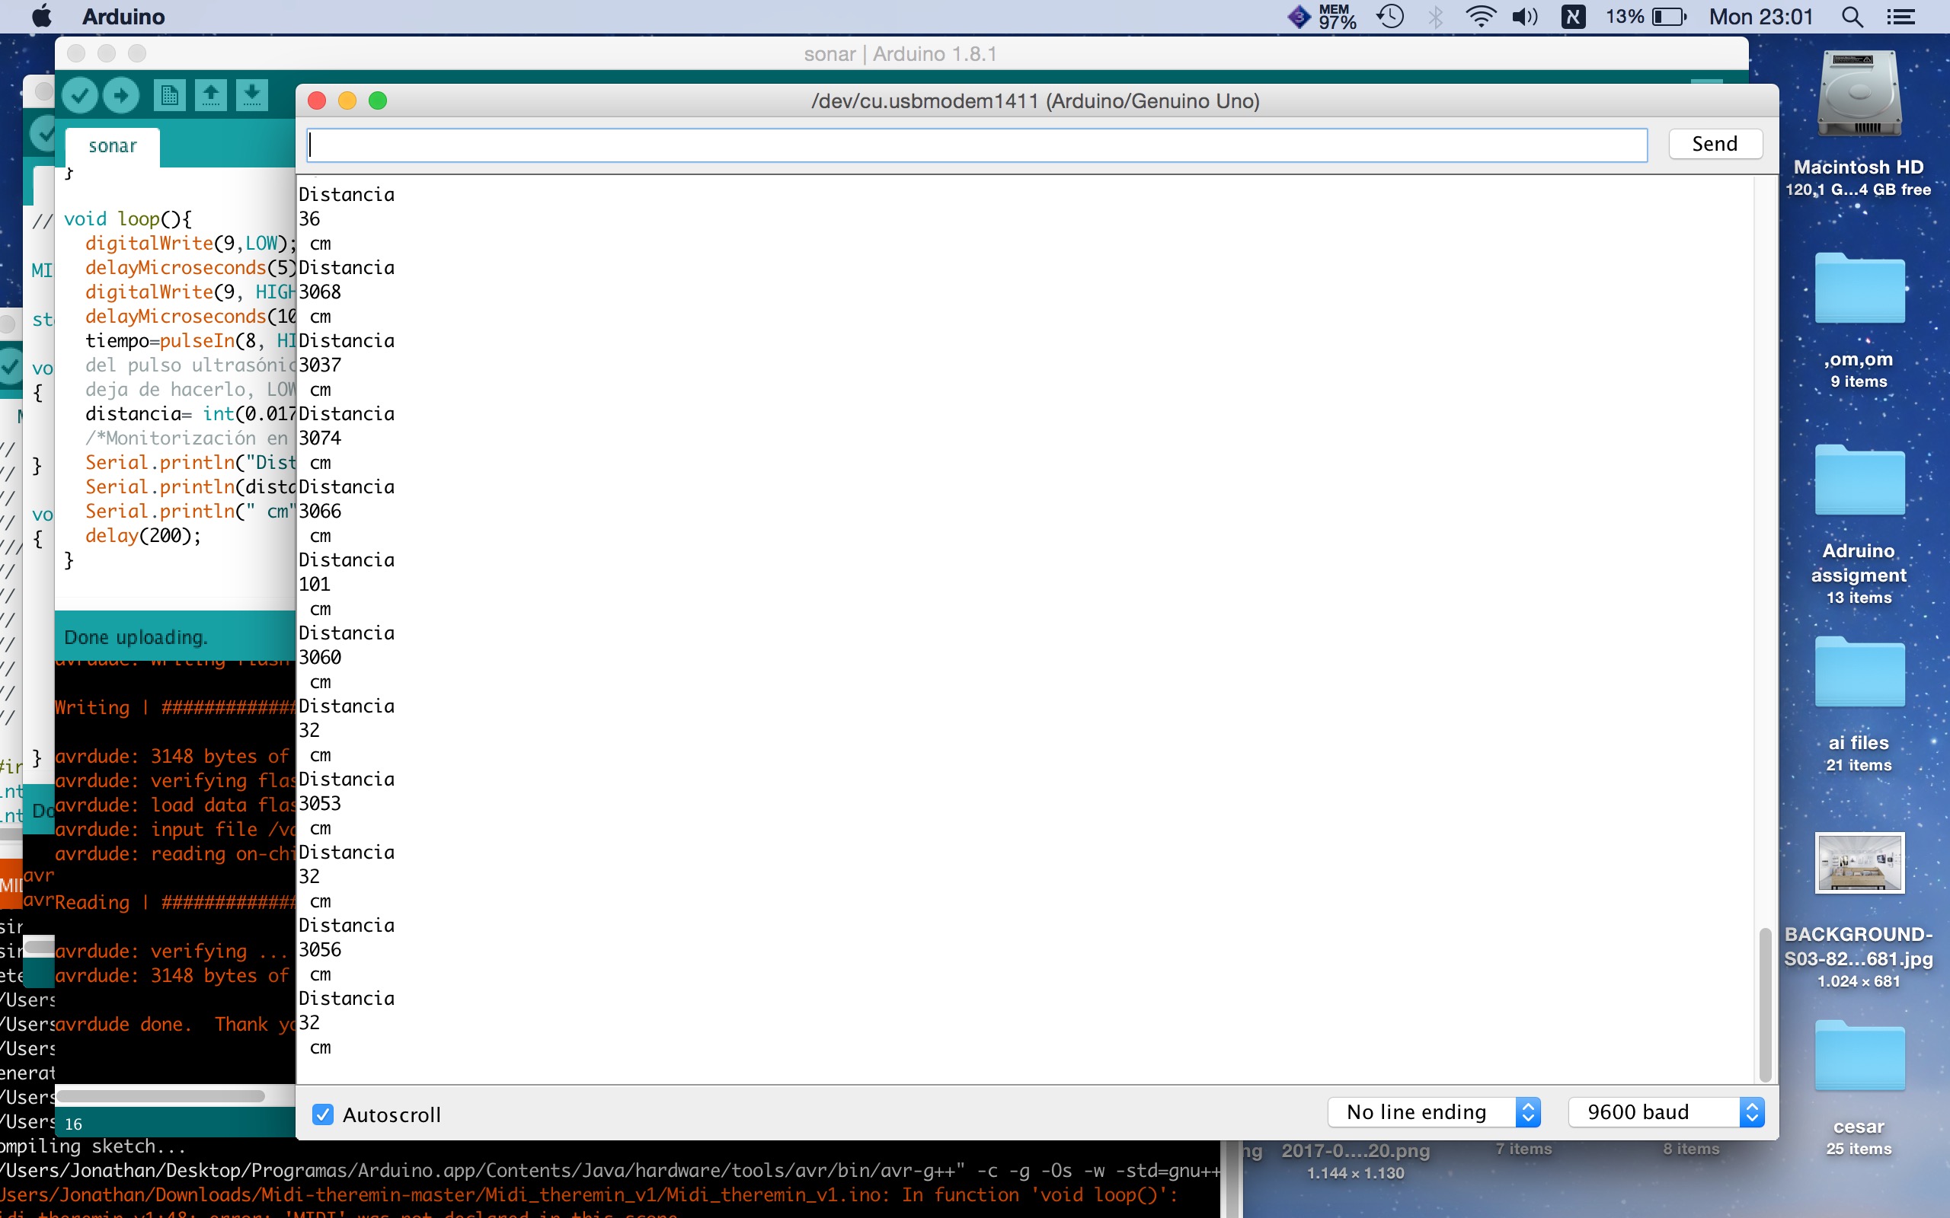Screen dimensions: 1950x1218
Task: Click the New sketch icon
Action: point(169,96)
